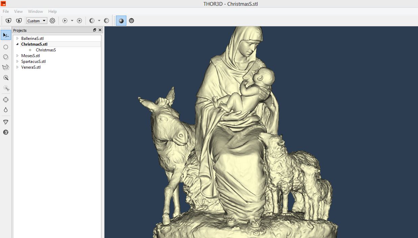The image size is (418, 238).
Task: Click the export icon with down arrow
Action: coord(19,21)
